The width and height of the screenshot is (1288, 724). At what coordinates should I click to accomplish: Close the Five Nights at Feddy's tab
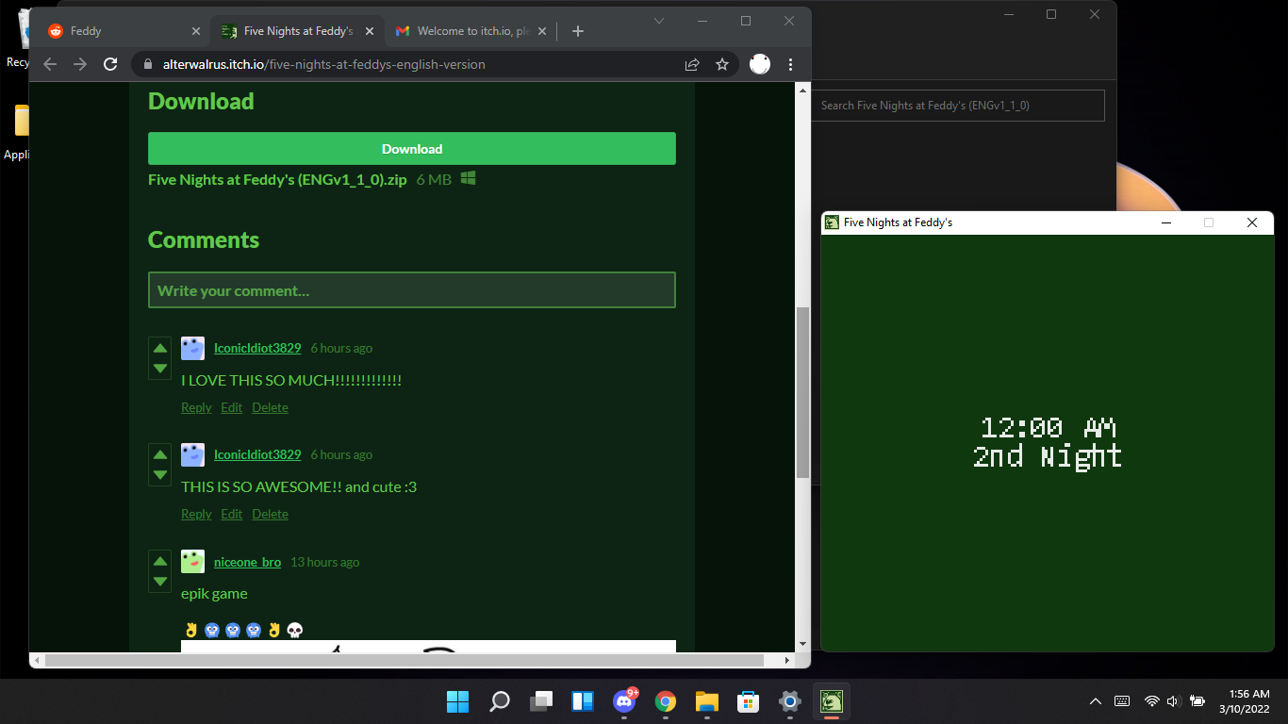tap(370, 31)
